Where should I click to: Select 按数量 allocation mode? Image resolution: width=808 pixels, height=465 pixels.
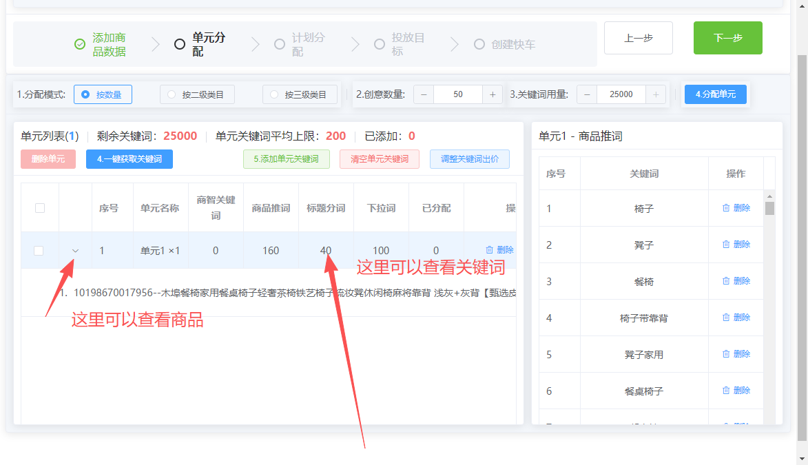click(x=103, y=94)
